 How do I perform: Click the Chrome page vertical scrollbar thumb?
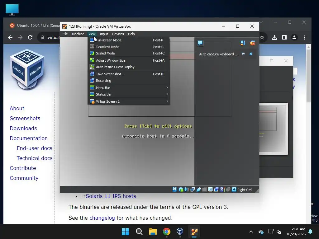coord(308,75)
